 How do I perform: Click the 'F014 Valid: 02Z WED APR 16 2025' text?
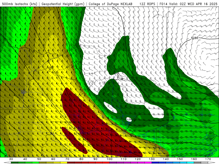(x=188, y=4)
